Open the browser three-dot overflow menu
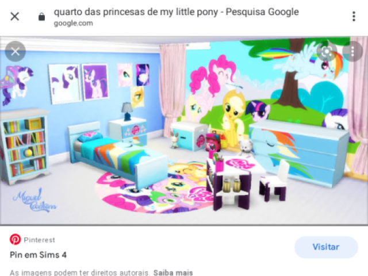 [x=354, y=17]
